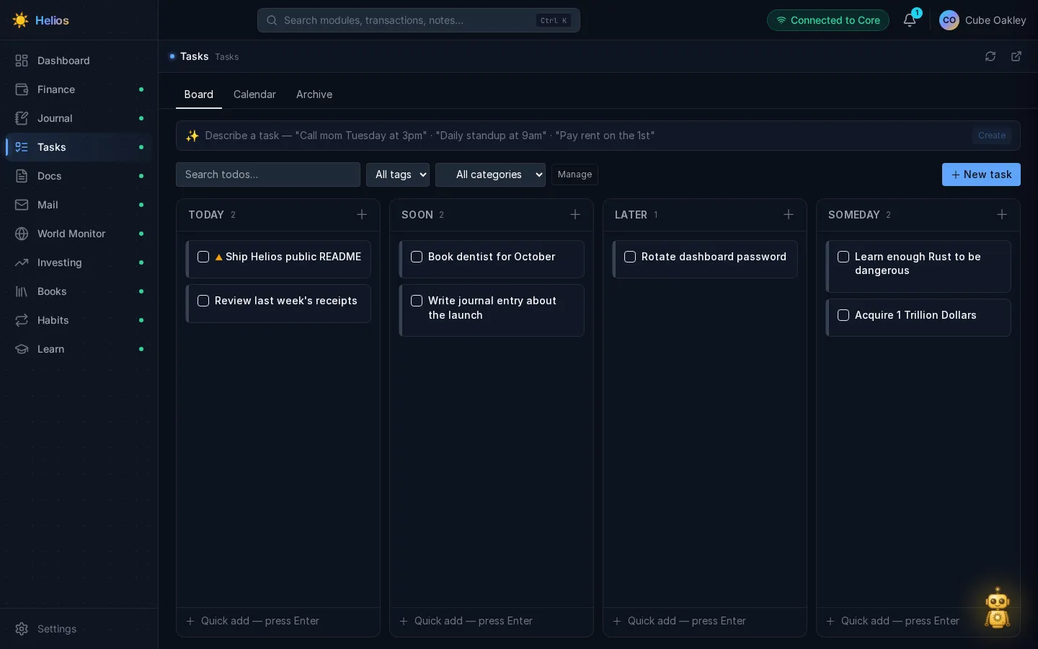This screenshot has height=649, width=1038.
Task: Click the Finance wallet icon
Action: (22, 89)
